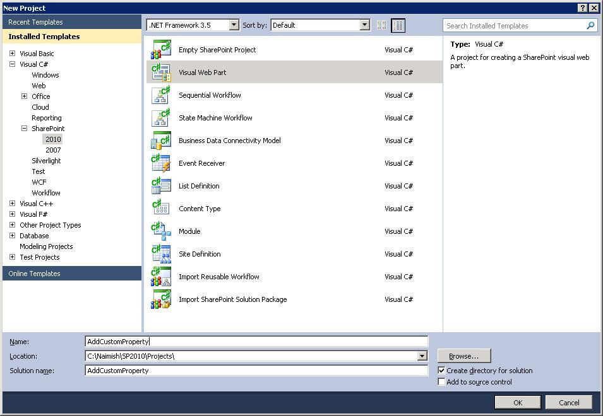
Task: Click the project Name input field
Action: 256,341
